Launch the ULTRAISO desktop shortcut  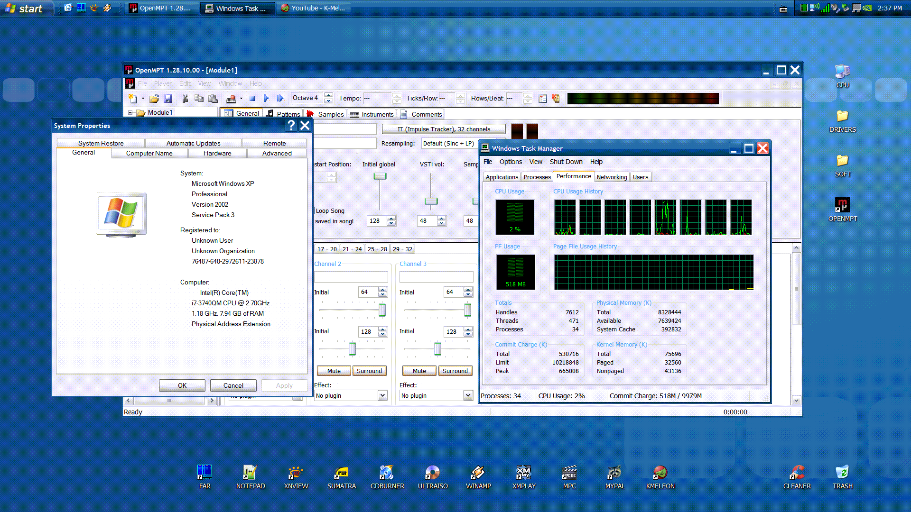coord(433,477)
